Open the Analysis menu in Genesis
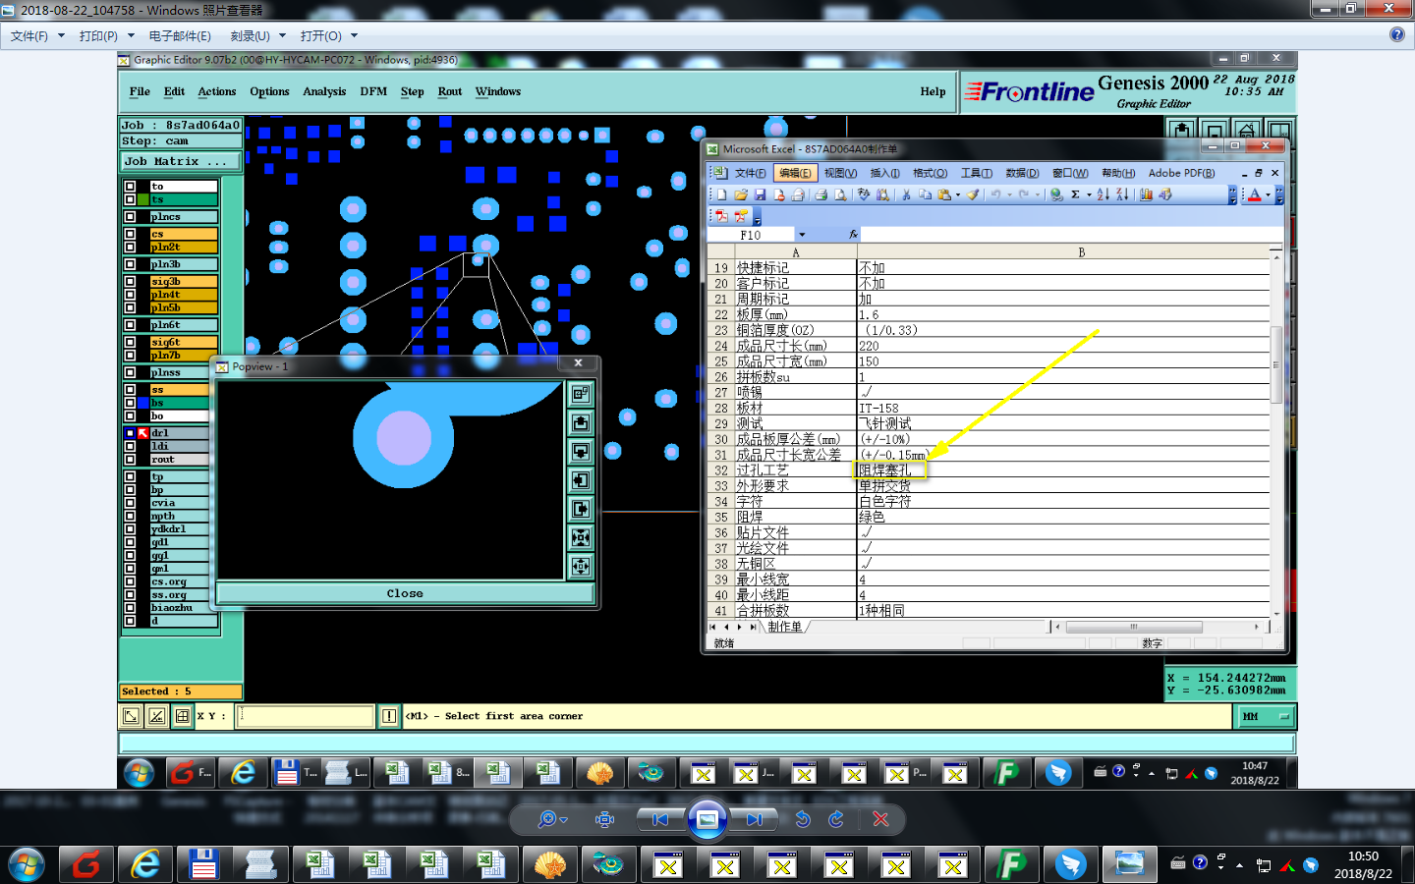The width and height of the screenshot is (1415, 884). pyautogui.click(x=324, y=91)
